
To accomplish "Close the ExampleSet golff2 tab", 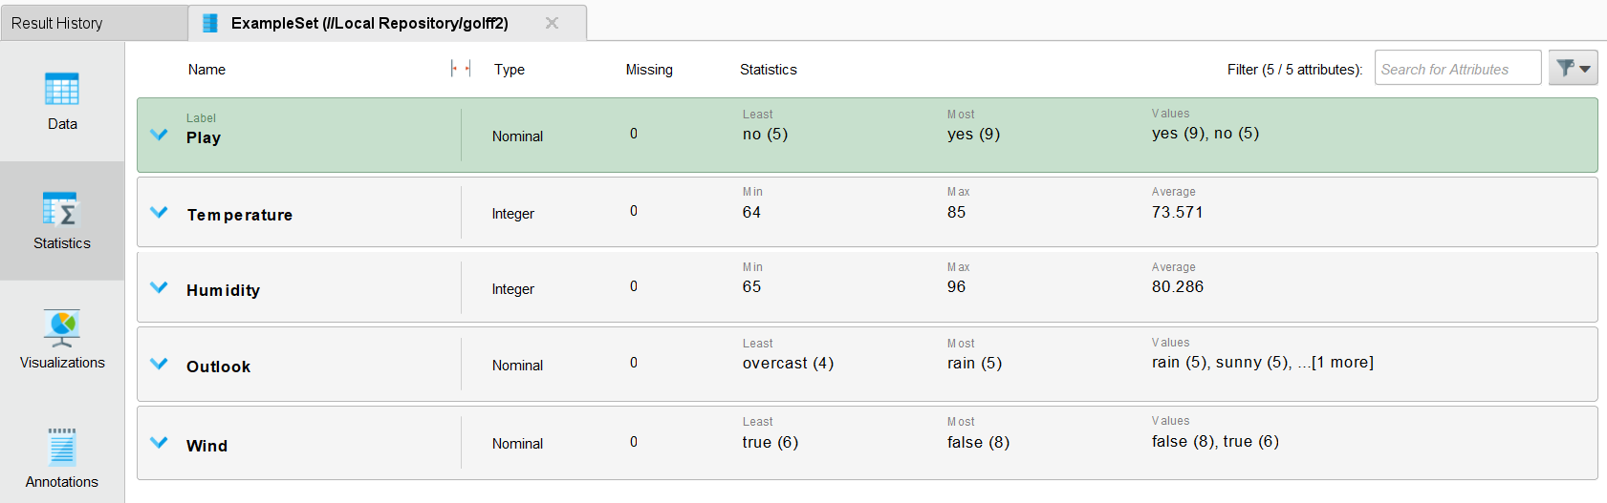I will pyautogui.click(x=552, y=23).
